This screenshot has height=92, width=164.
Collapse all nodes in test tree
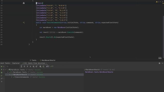pyautogui.click(x=24, y=66)
